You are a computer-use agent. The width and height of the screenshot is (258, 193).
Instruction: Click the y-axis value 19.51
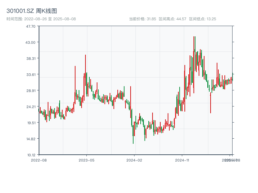coord(31,123)
